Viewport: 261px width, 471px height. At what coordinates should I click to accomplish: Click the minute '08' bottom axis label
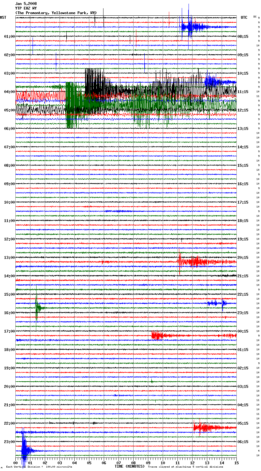[x=133, y=463]
